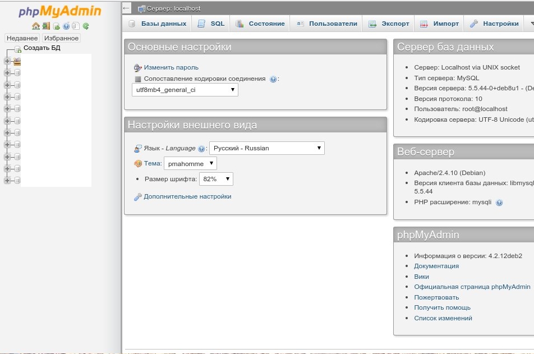Go to the Пользователи tab
Screen dimensions: 534x354
326,24
